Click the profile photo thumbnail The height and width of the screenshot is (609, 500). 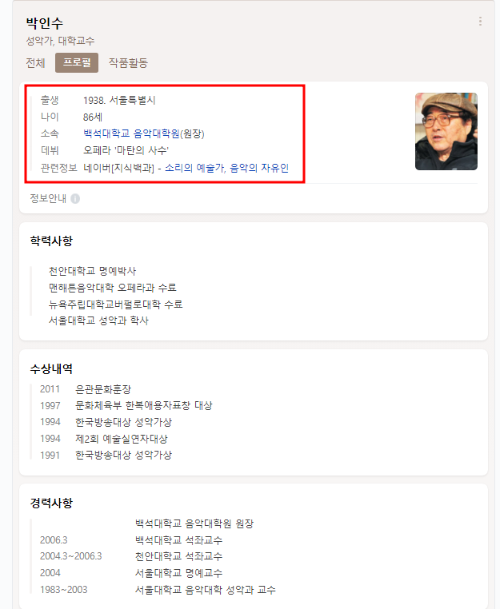pyautogui.click(x=446, y=131)
